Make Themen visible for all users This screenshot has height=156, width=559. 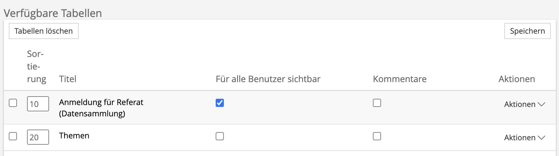(220, 136)
